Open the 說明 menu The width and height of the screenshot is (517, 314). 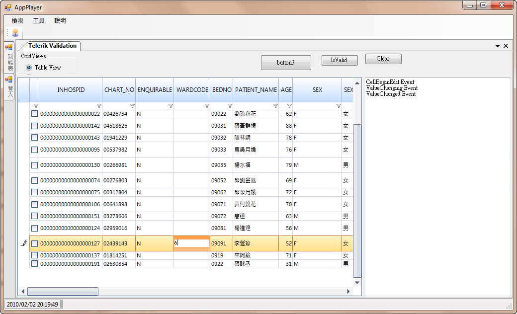(60, 20)
